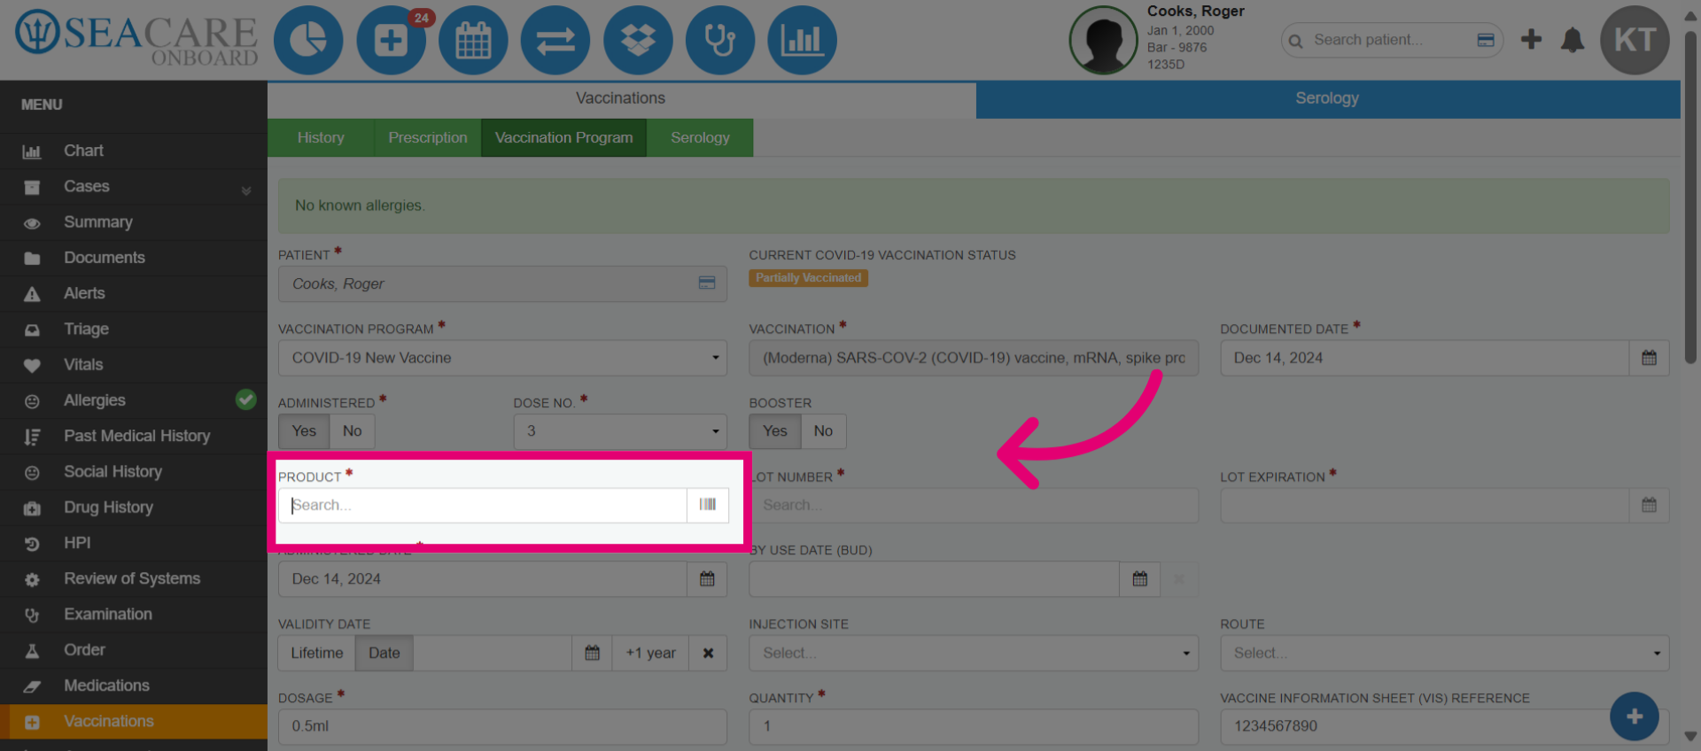Select No for Administered

[x=352, y=431]
